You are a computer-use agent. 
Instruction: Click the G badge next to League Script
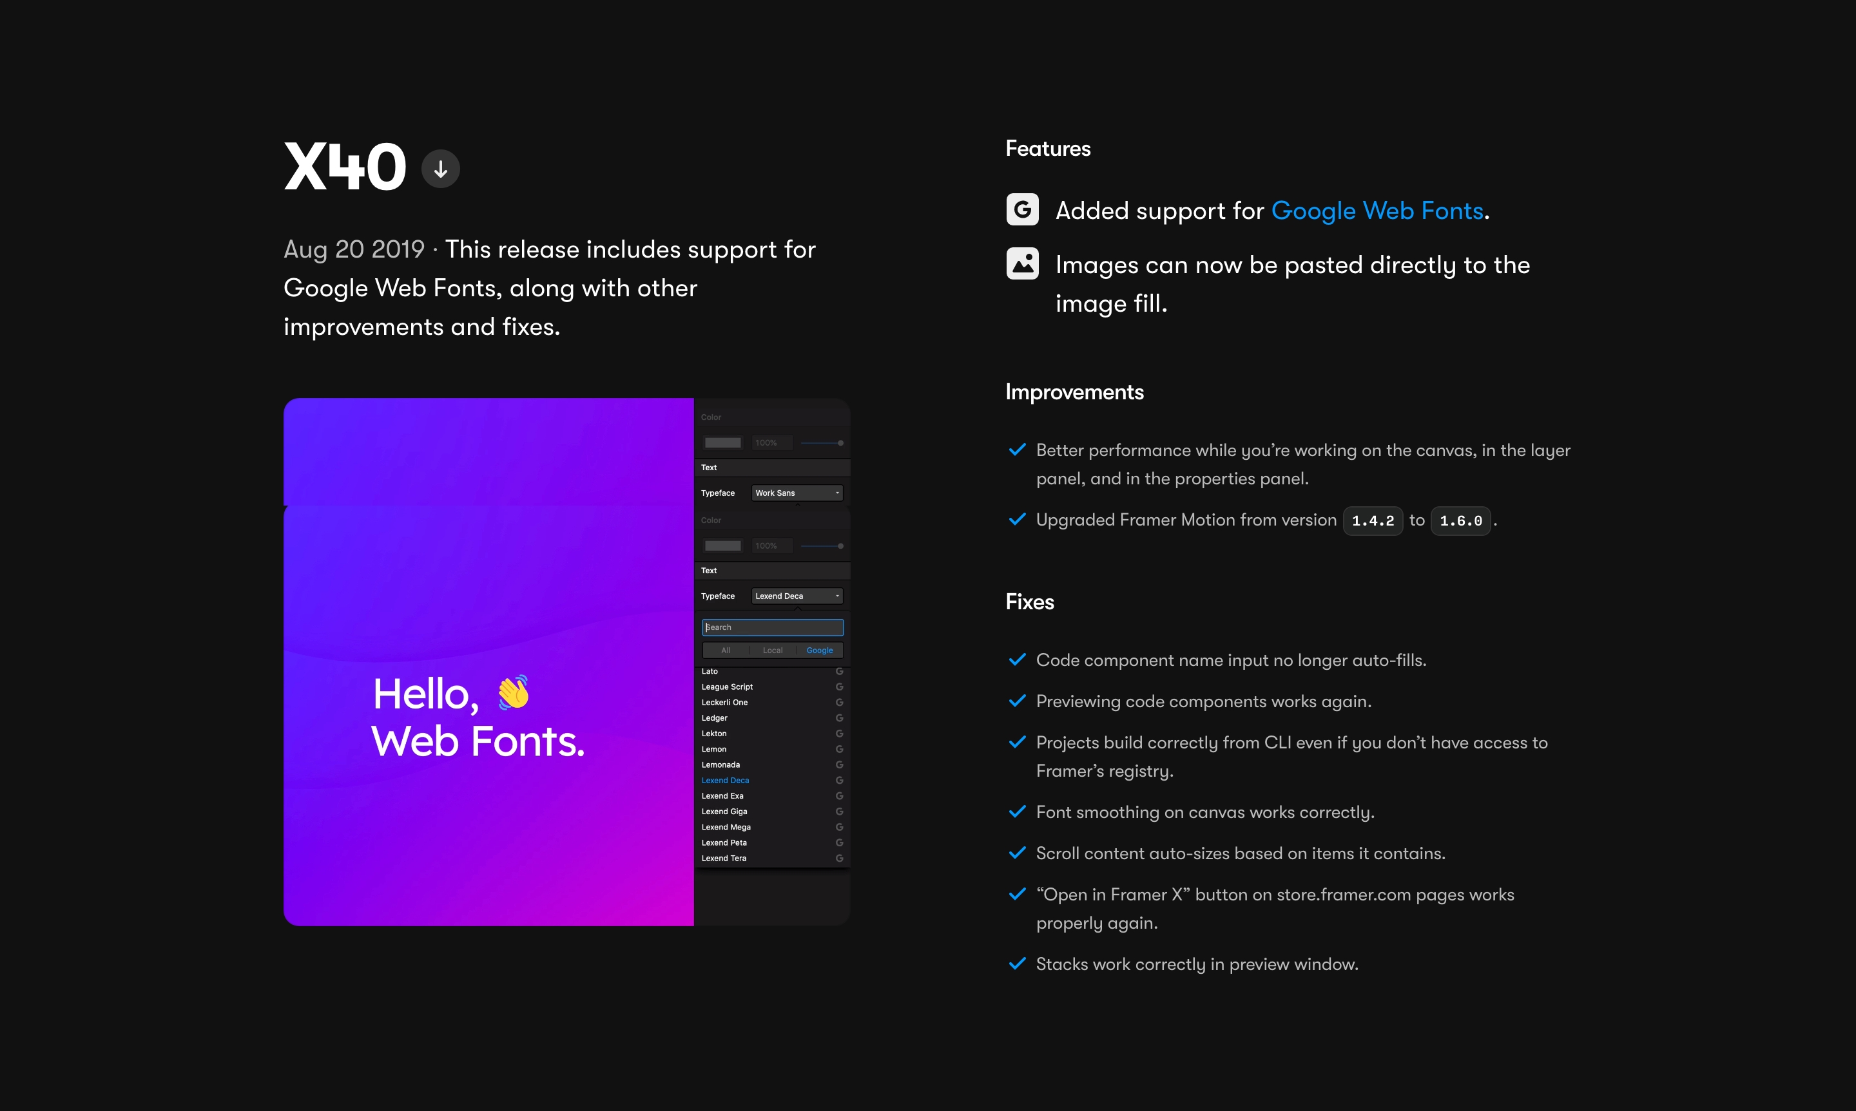pos(840,687)
